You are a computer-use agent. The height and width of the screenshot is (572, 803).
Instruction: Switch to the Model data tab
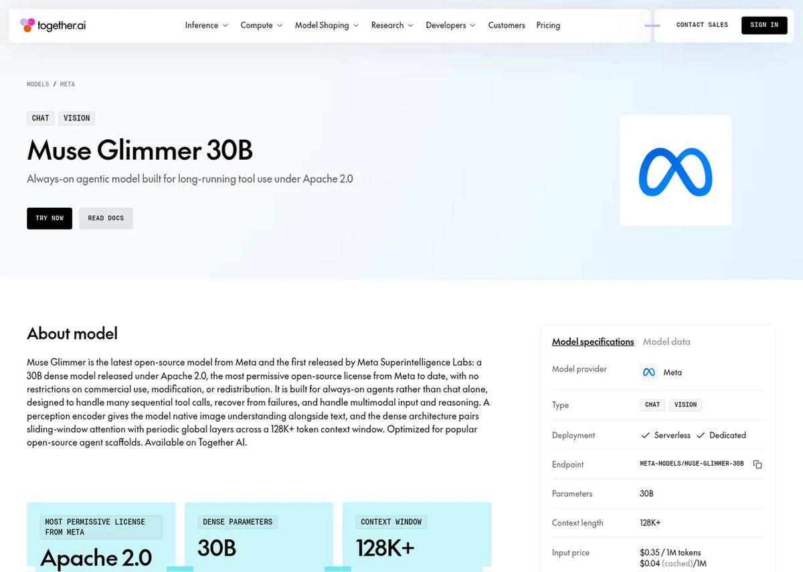coord(666,341)
